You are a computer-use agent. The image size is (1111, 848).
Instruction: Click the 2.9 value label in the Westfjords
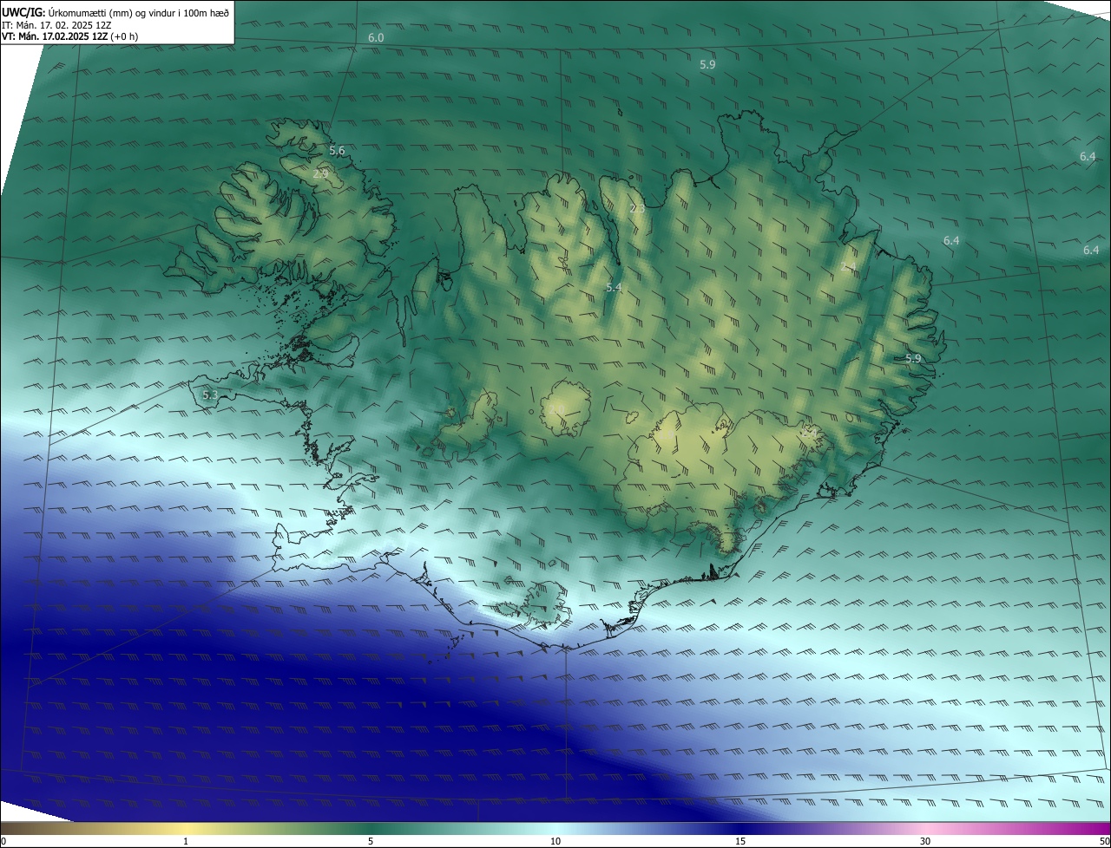[x=320, y=174]
